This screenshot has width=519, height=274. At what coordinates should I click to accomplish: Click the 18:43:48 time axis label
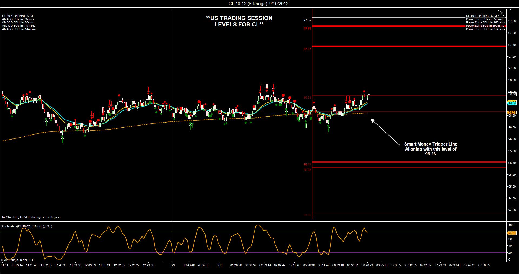click(189, 265)
